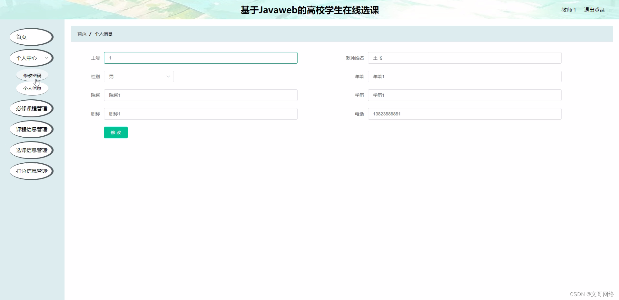Click 退出登录 to log out
This screenshot has height=300, width=619.
coord(594,10)
